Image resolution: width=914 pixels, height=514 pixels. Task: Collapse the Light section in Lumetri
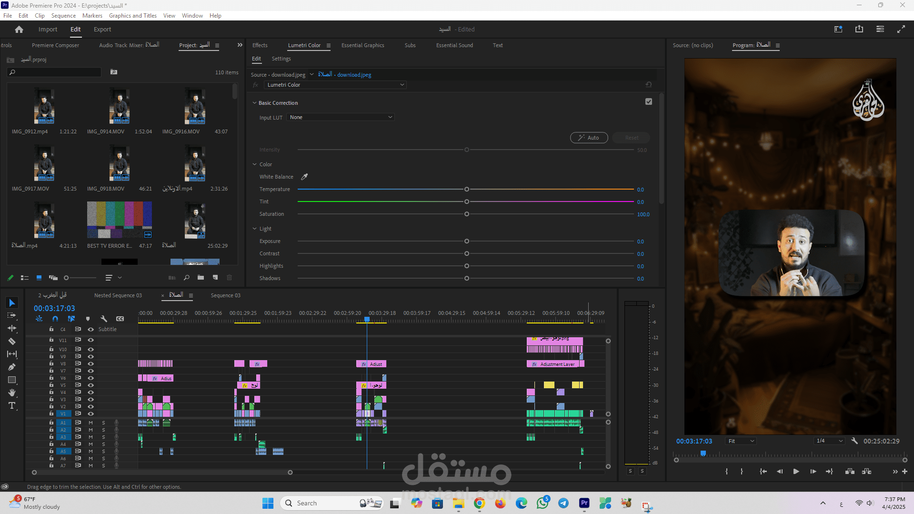(x=254, y=229)
